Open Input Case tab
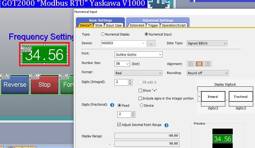This screenshot has width=255, height=148. (x=114, y=25)
